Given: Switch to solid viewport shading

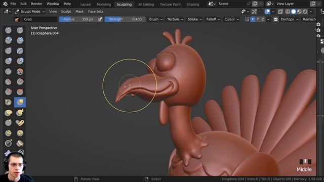Looking at the screenshot, I should tap(294, 12).
